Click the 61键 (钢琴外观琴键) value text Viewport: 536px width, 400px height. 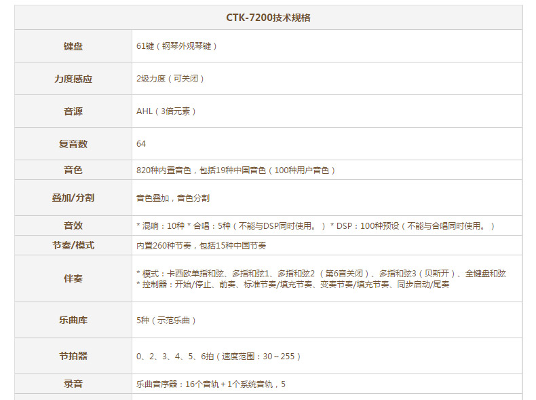coord(176,46)
